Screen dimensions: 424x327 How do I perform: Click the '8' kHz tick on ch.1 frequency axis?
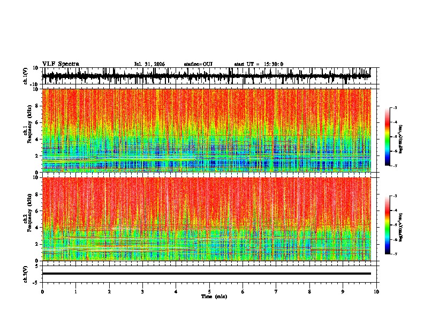pyautogui.click(x=37, y=106)
